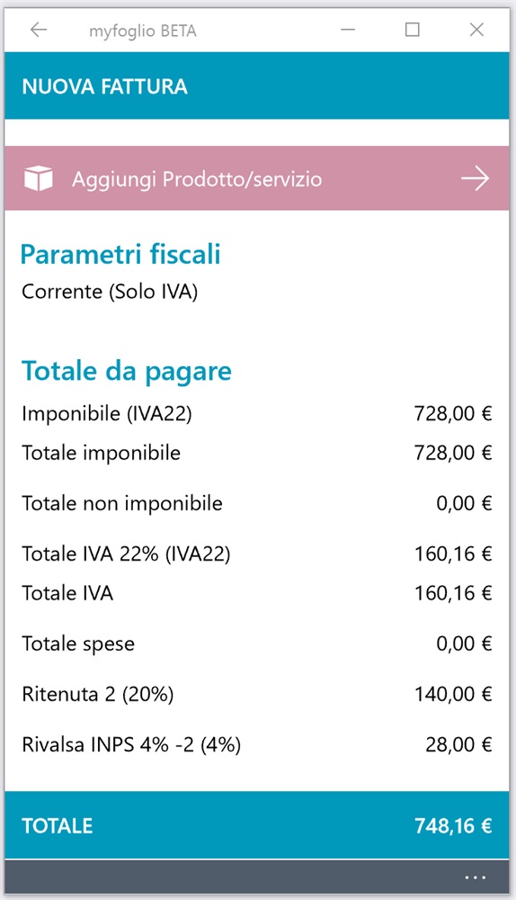Click the Totale imponibile amount 728,00 €
This screenshot has width=516, height=900.
tap(453, 453)
